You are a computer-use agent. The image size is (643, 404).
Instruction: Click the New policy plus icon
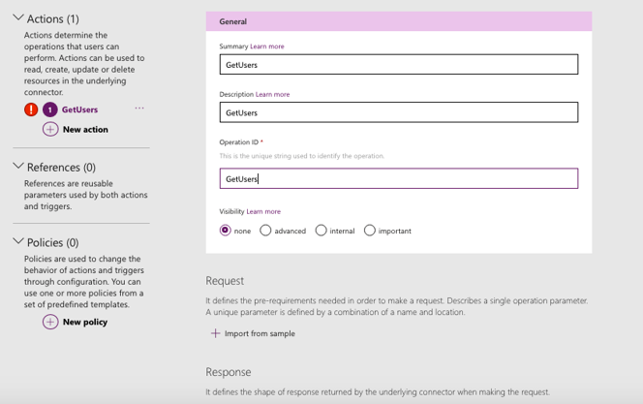point(50,322)
